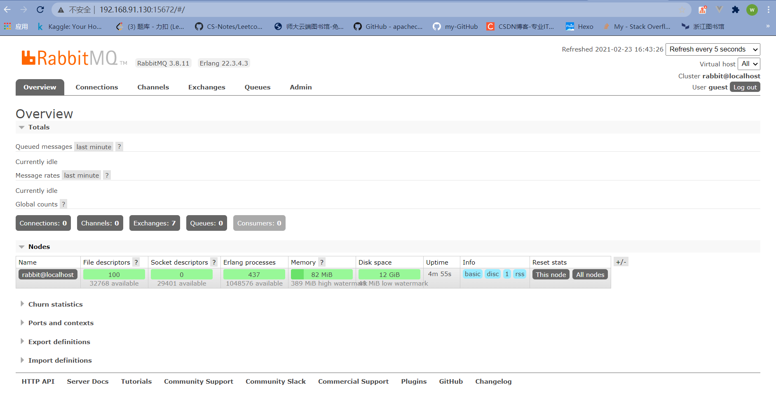Click the RabbitMQ logo
The height and width of the screenshot is (401, 776).
click(74, 58)
